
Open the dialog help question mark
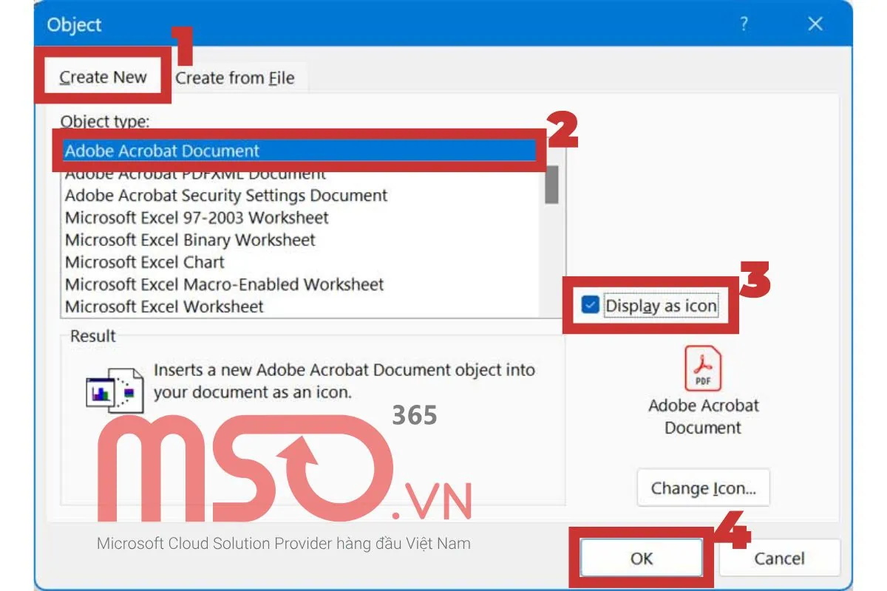[x=743, y=24]
